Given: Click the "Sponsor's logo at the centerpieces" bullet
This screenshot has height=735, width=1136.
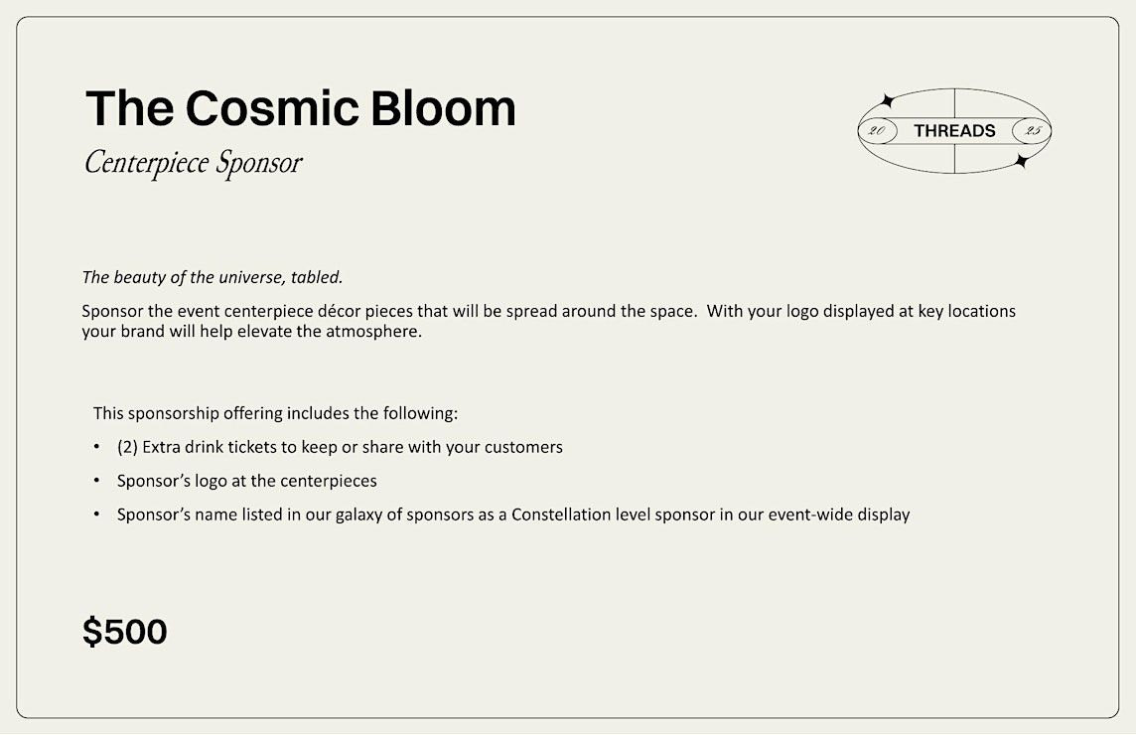Looking at the screenshot, I should tap(247, 482).
